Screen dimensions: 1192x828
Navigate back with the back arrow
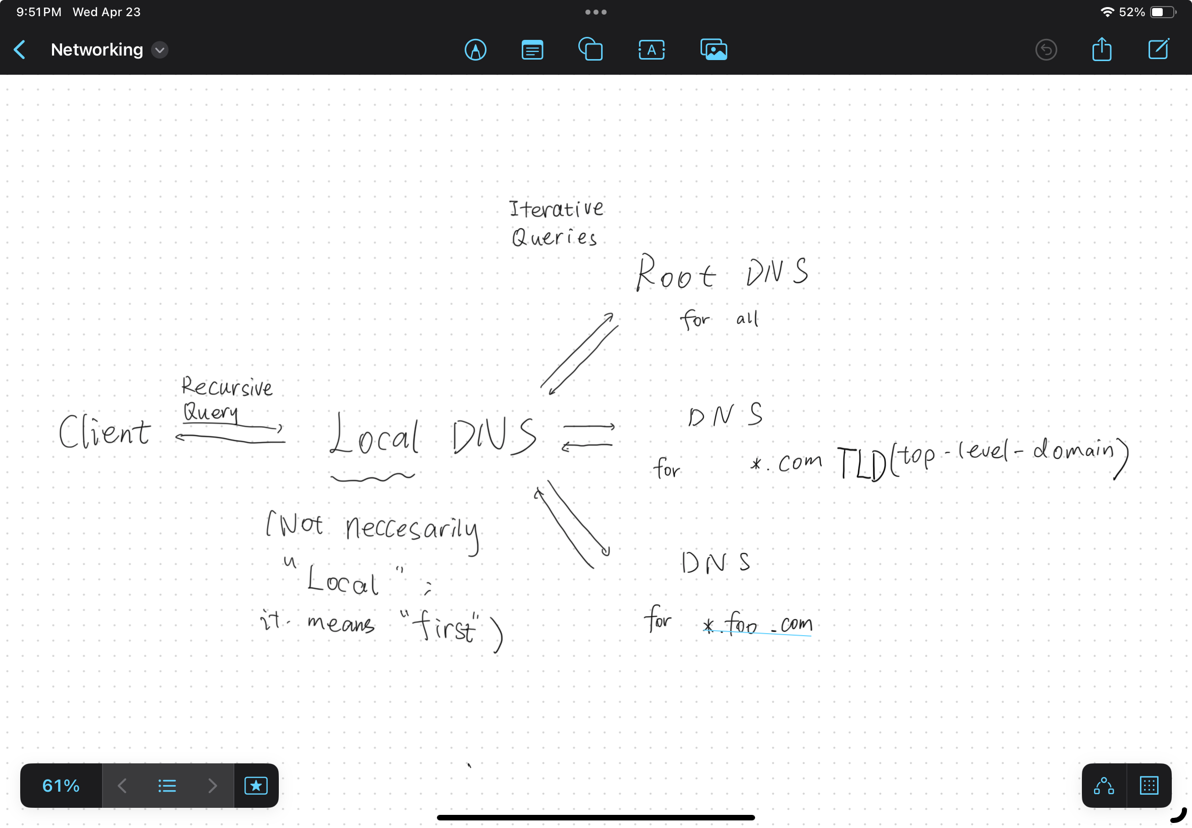coord(20,49)
